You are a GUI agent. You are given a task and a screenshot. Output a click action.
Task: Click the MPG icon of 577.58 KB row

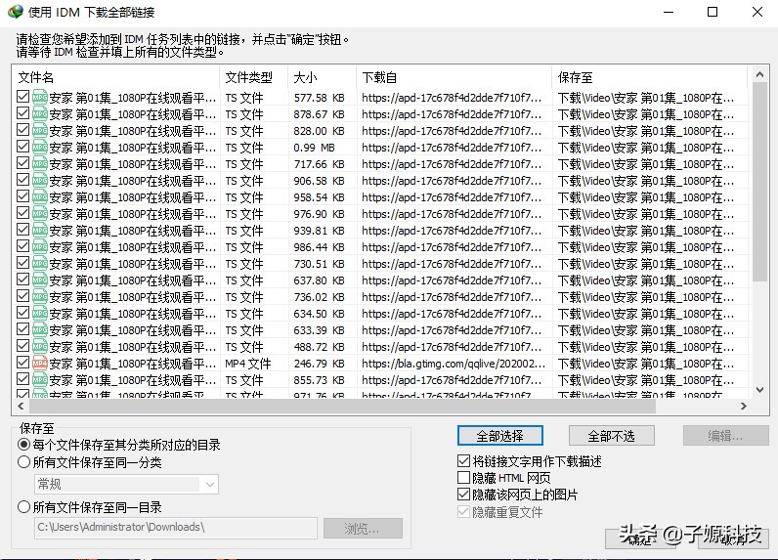(40, 97)
